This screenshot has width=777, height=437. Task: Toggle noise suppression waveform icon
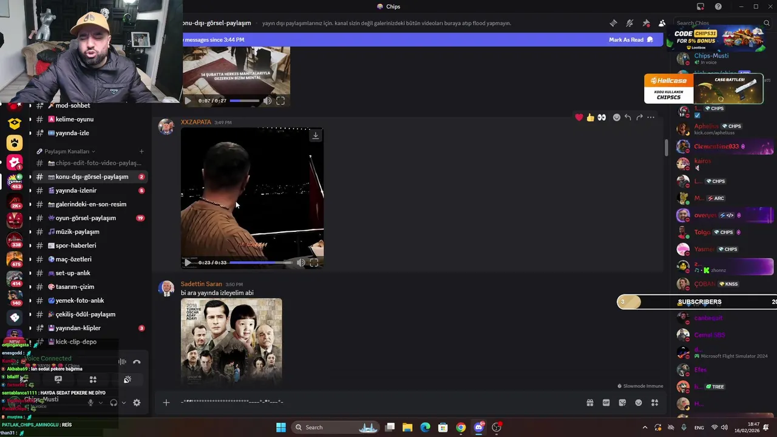(122, 362)
